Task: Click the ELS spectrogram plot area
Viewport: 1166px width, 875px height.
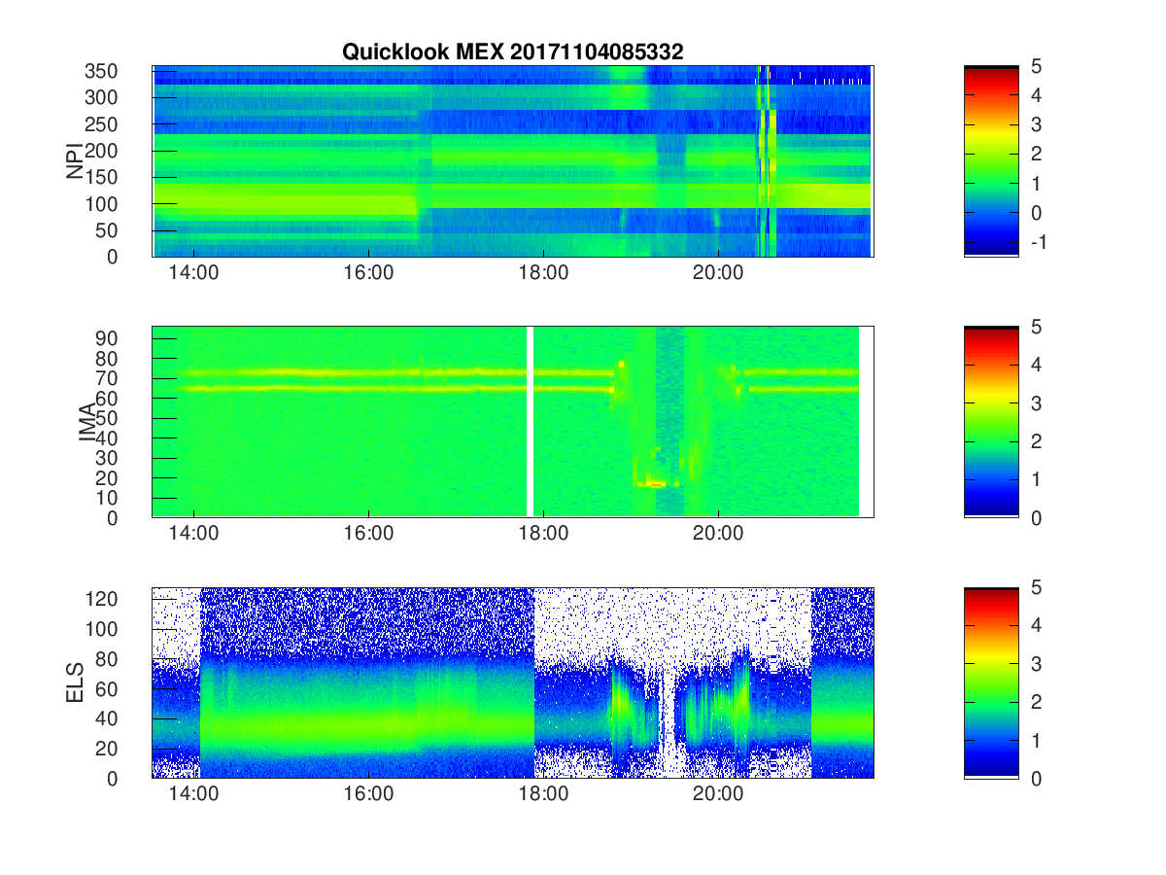Action: (x=512, y=682)
